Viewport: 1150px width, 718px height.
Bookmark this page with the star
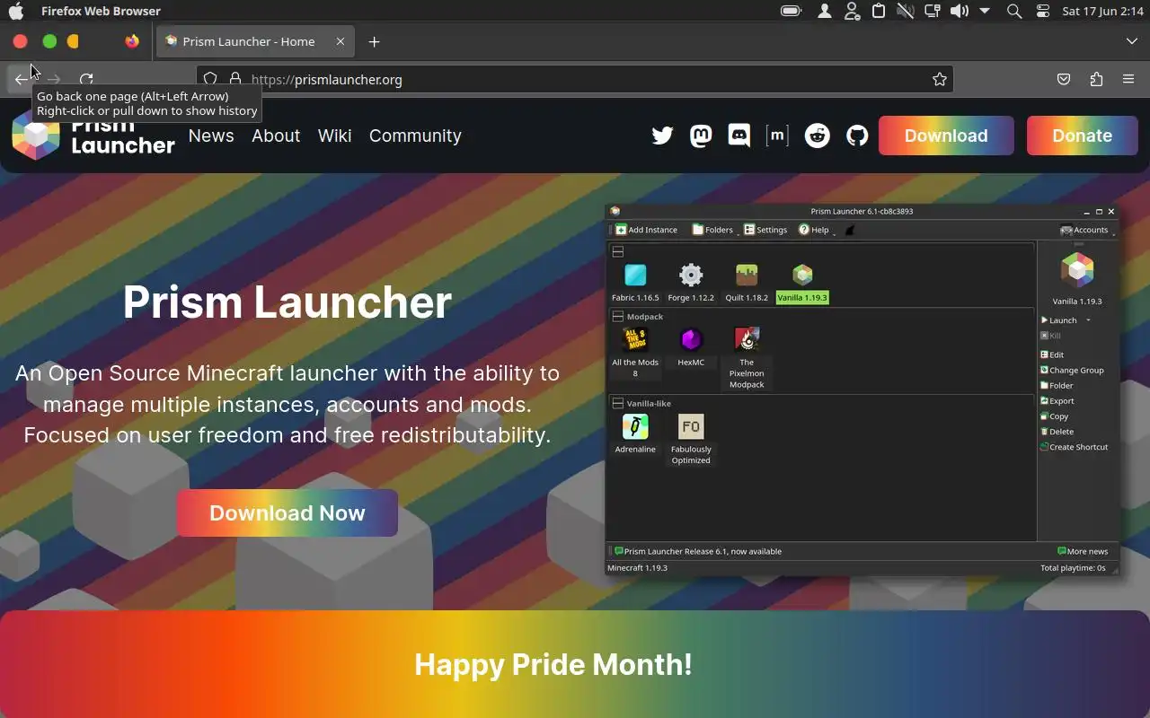940,79
